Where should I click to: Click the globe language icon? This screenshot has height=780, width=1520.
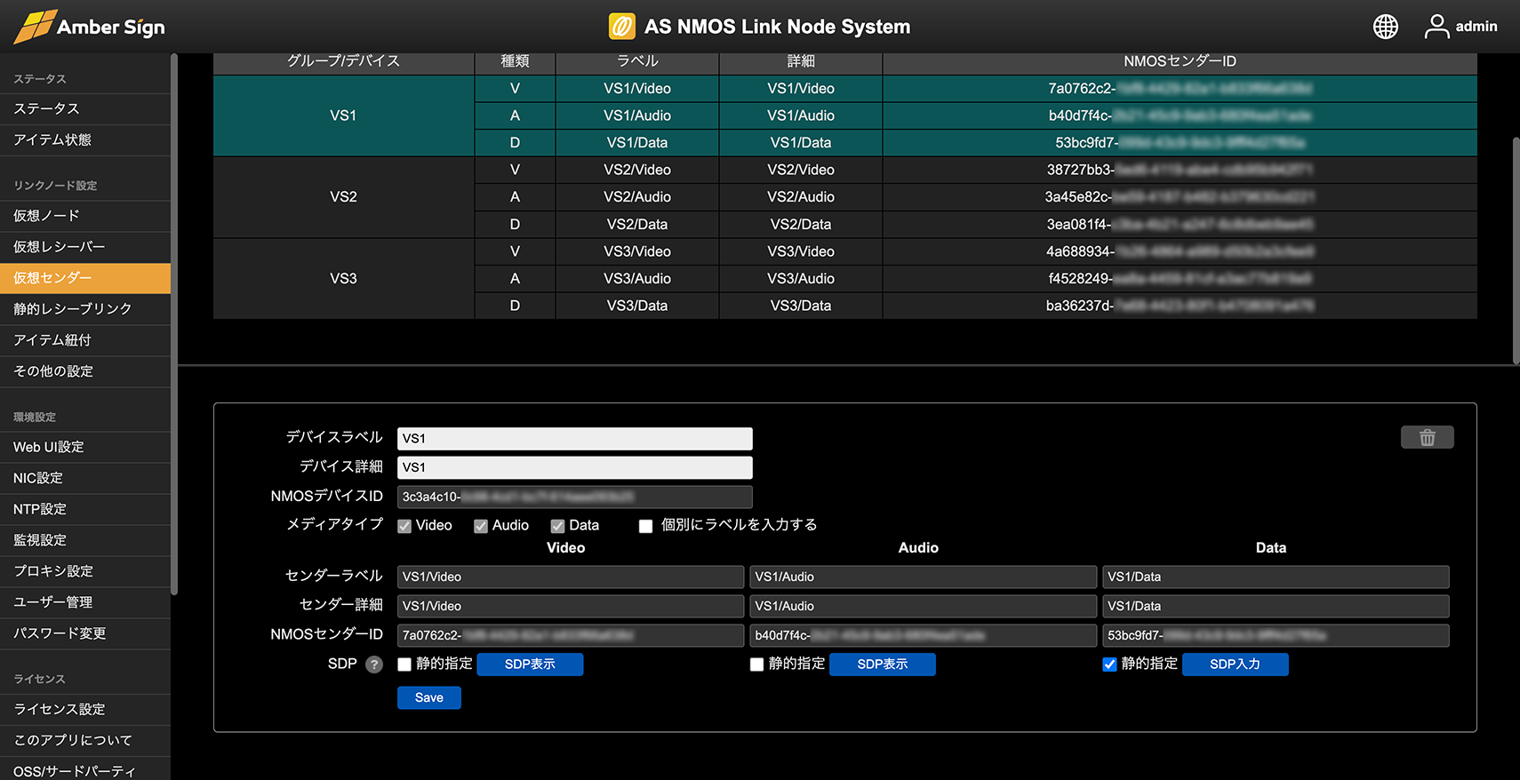(x=1385, y=27)
